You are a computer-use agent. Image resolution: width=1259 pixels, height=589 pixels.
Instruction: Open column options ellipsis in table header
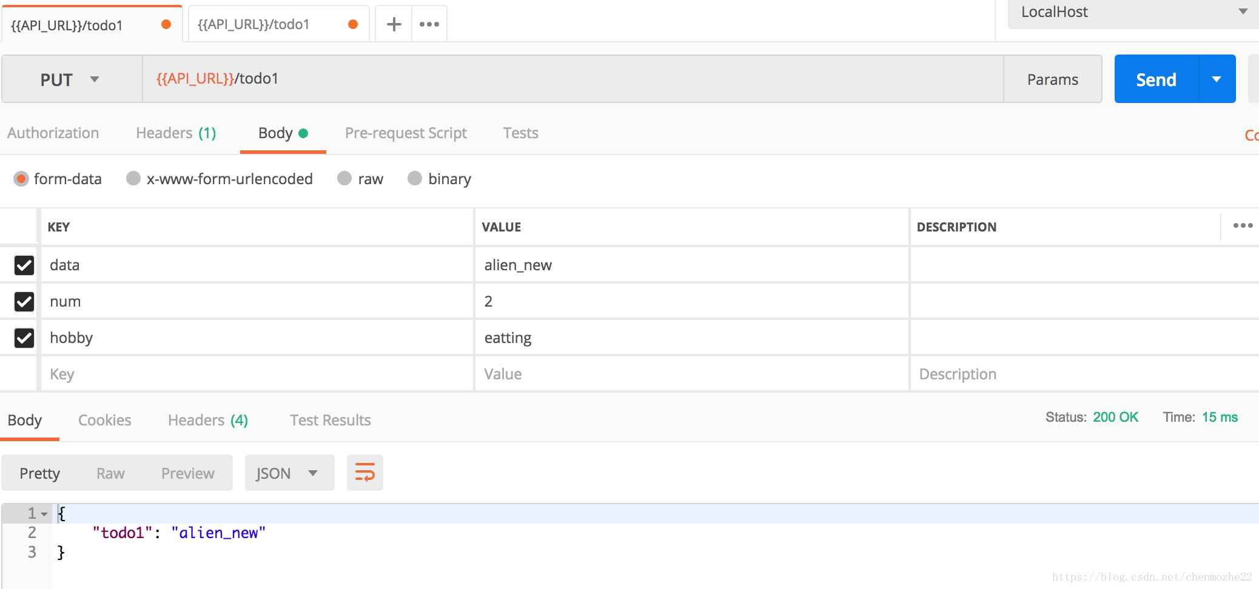coord(1243,226)
